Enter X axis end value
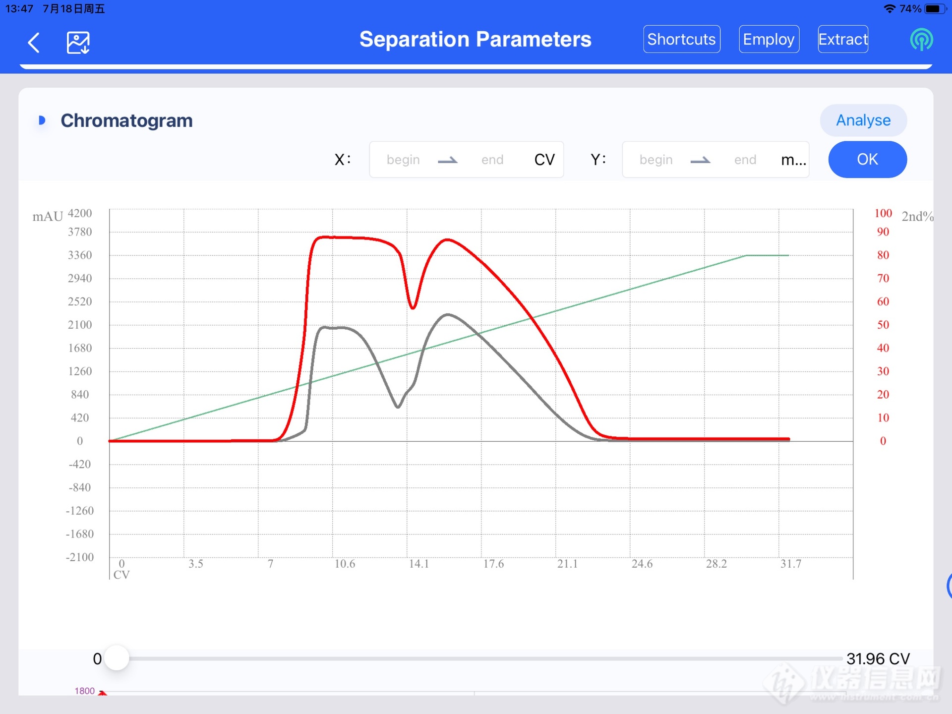Image resolution: width=952 pixels, height=714 pixels. coord(492,160)
